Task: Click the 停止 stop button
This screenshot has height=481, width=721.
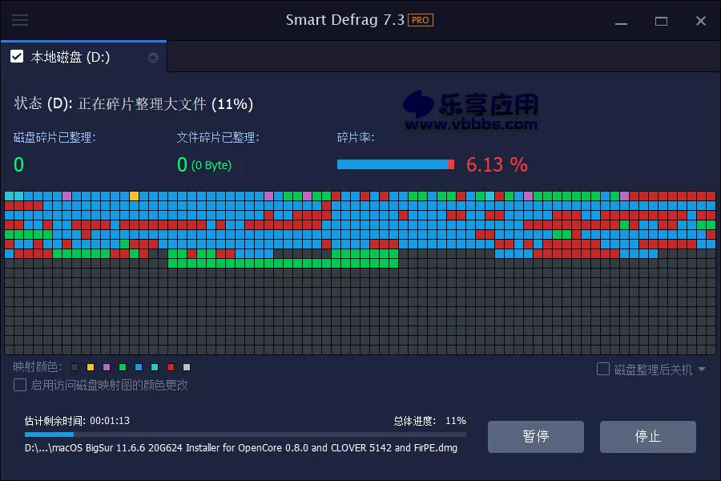Action: pyautogui.click(x=647, y=437)
